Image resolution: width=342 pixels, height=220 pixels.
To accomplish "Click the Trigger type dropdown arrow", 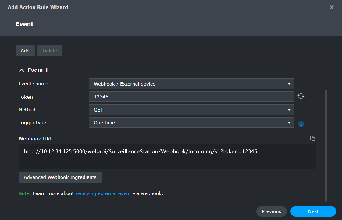I will [x=289, y=122].
